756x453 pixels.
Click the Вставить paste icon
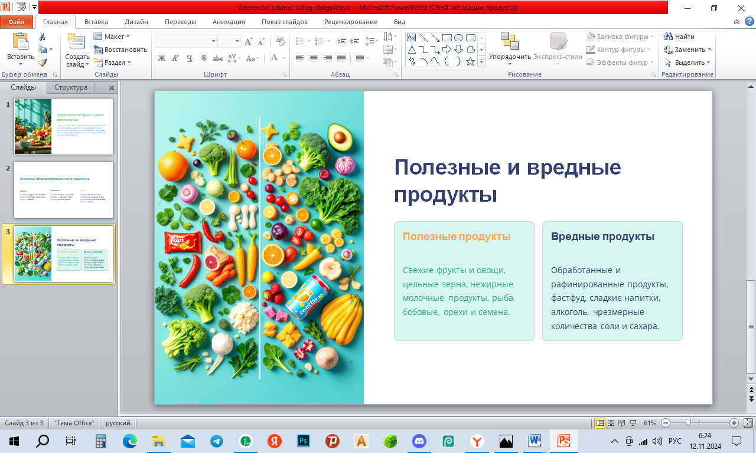point(21,42)
